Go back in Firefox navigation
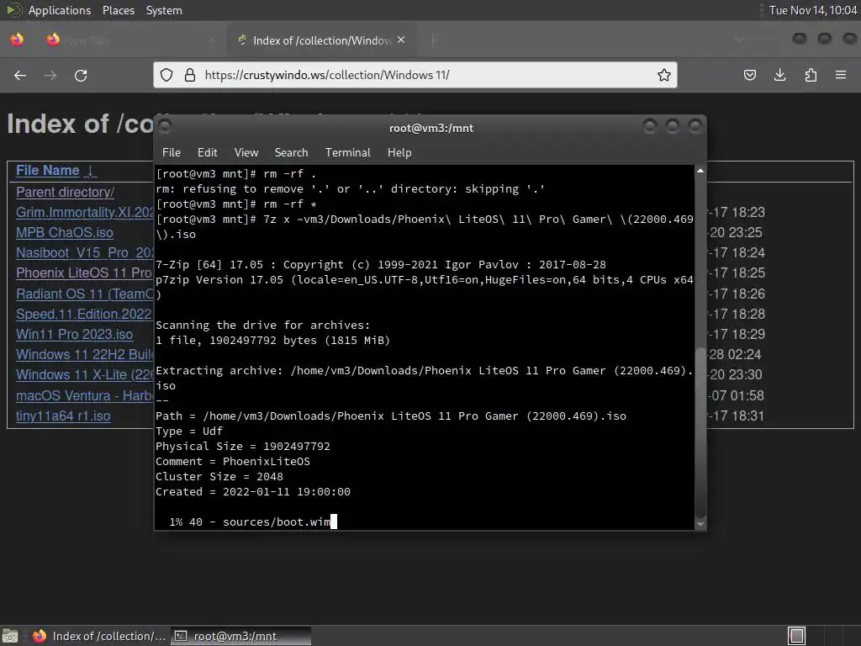The width and height of the screenshot is (861, 646). coord(20,75)
